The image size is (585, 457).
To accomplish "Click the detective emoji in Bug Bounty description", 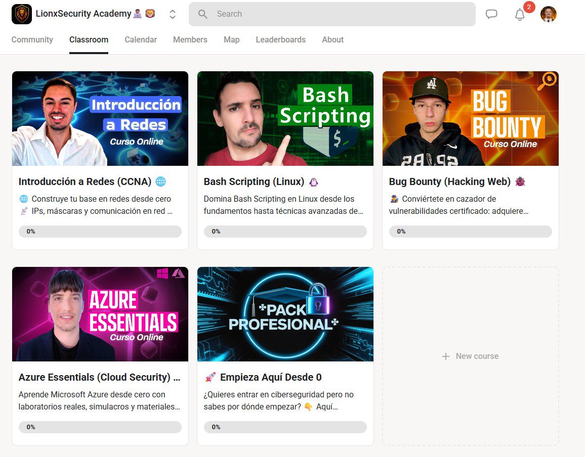I will click(x=394, y=199).
